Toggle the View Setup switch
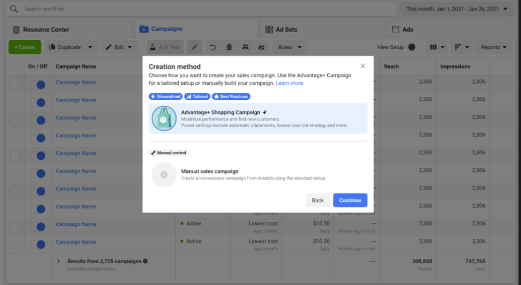 coord(415,47)
